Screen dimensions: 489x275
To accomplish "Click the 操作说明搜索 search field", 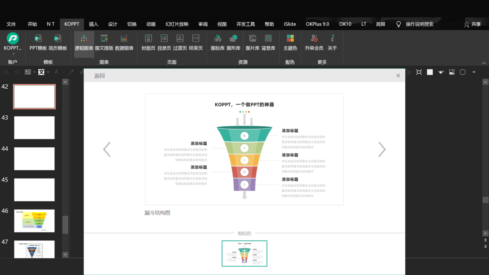I will (420, 24).
